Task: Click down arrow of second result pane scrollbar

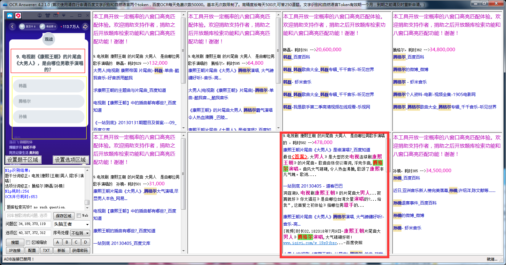Action: (x=278, y=128)
